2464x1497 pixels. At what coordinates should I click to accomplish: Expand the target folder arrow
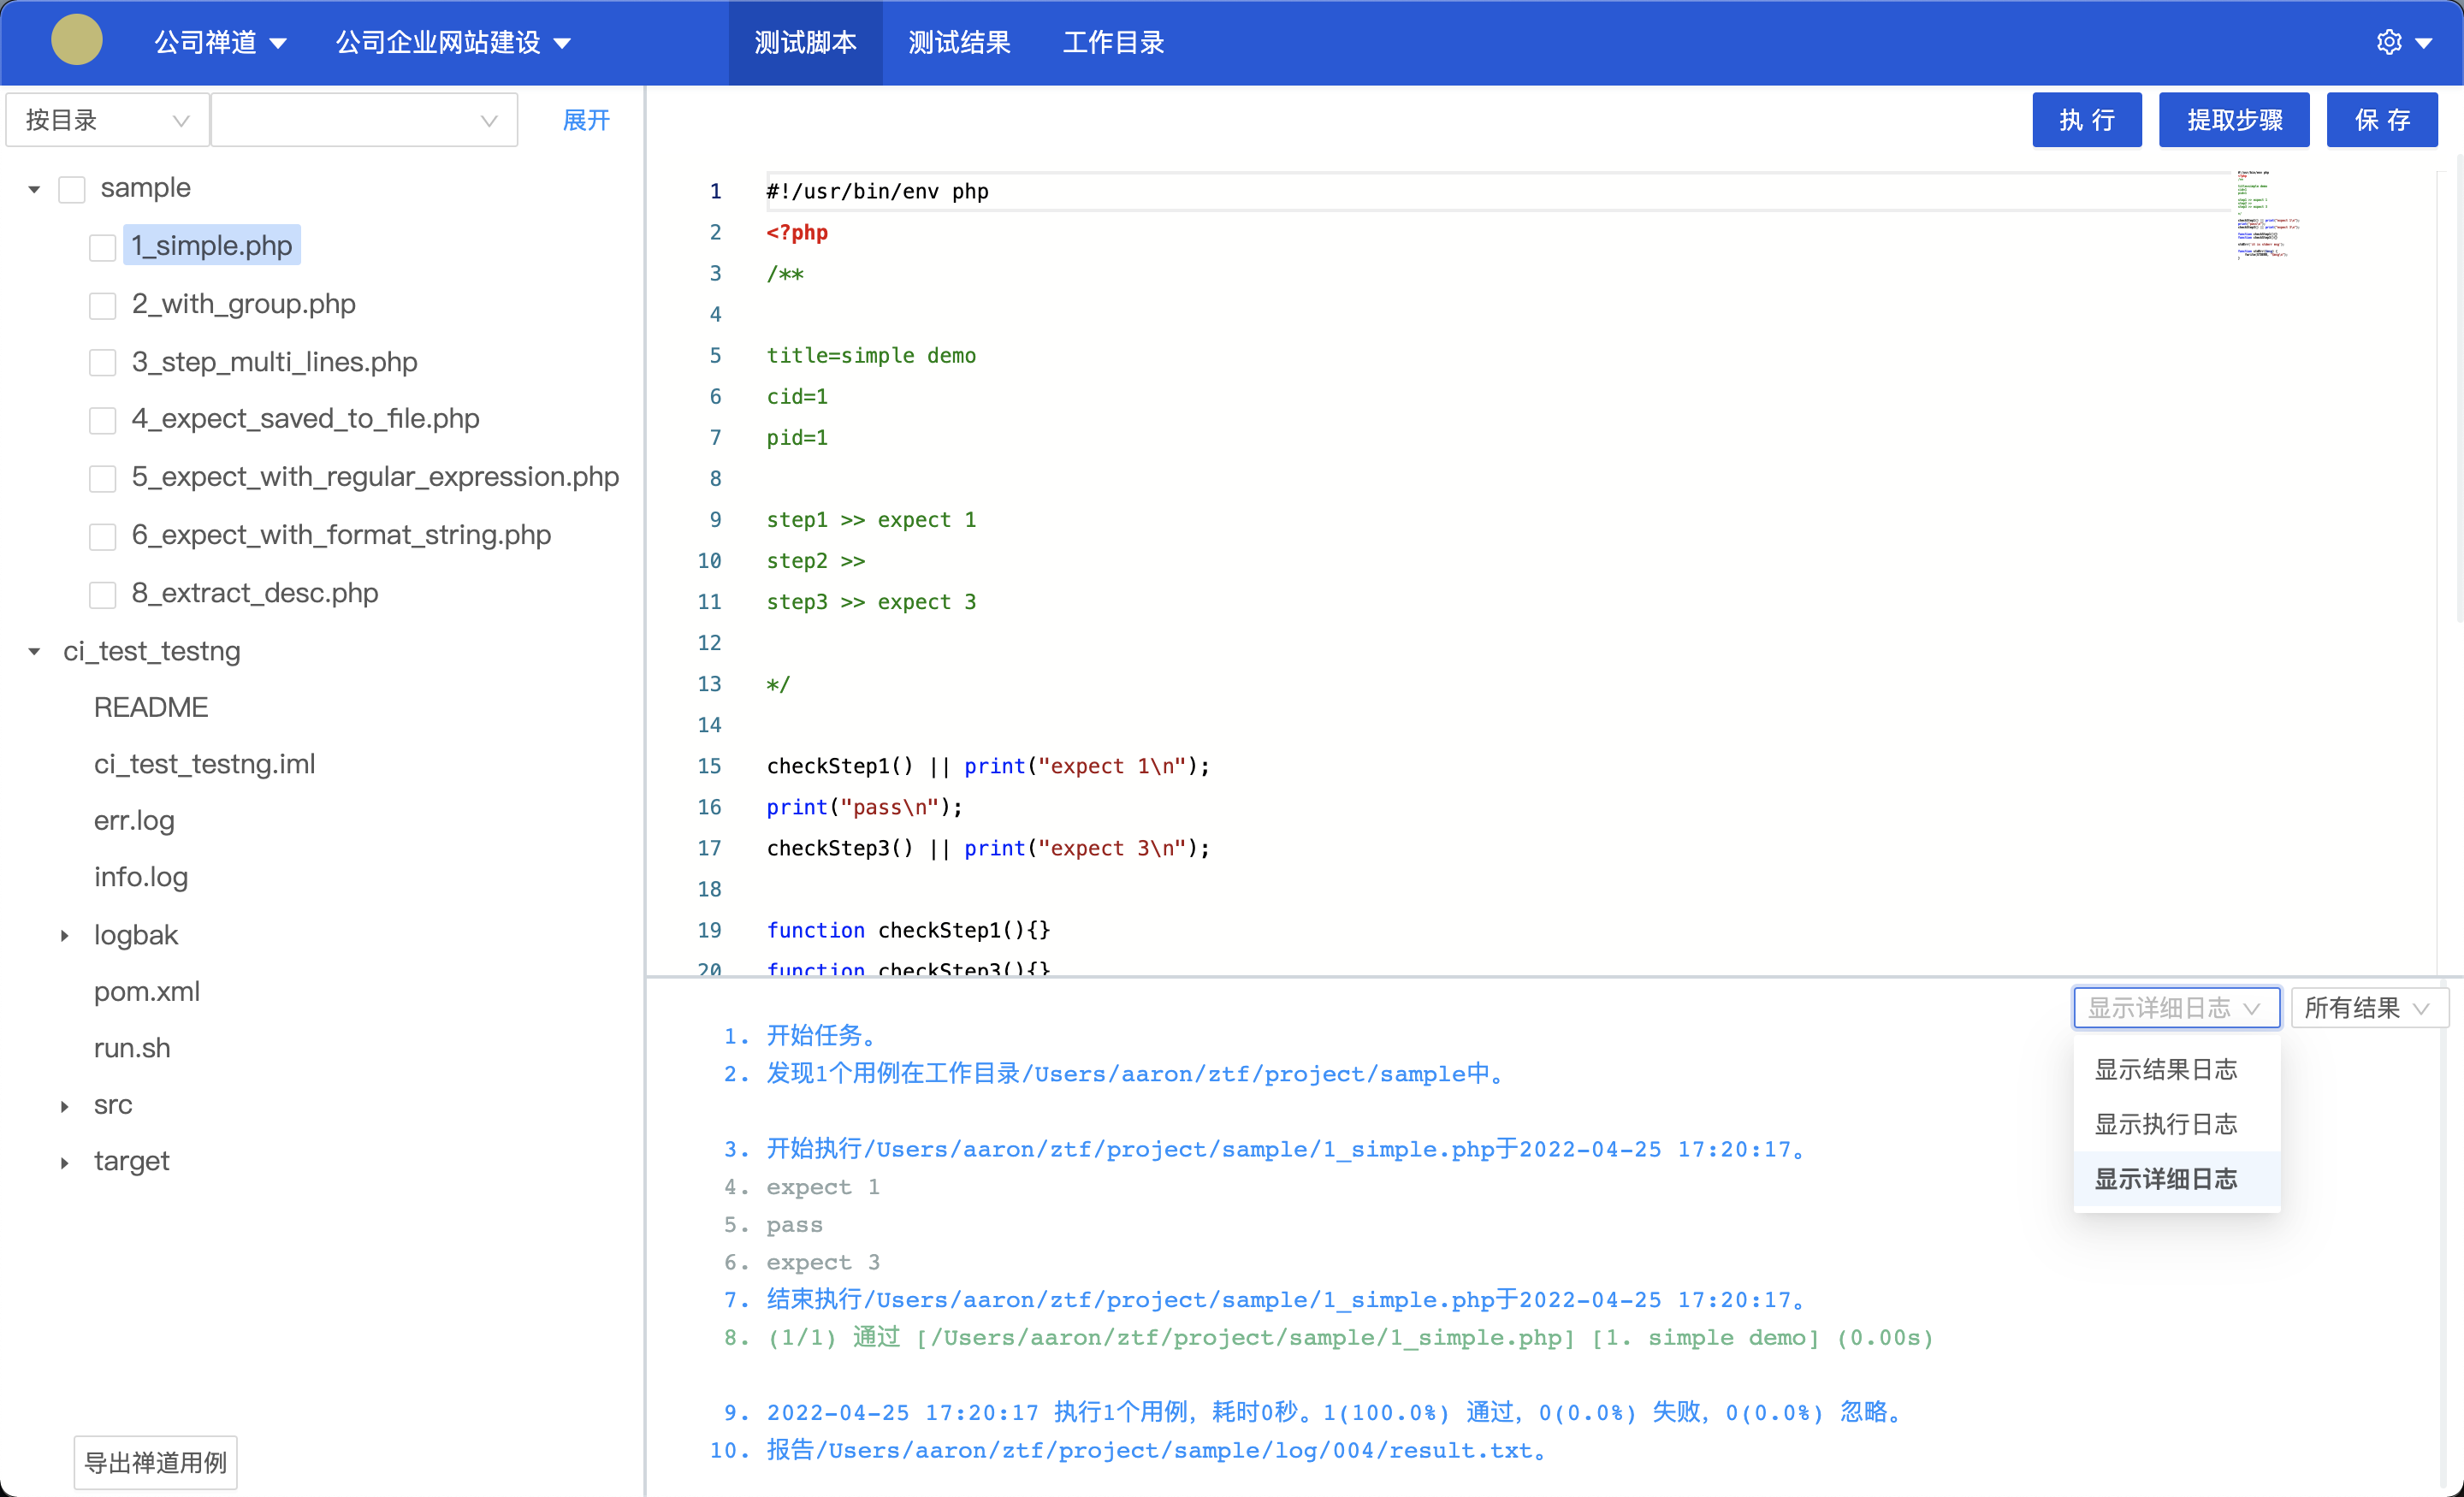65,1162
